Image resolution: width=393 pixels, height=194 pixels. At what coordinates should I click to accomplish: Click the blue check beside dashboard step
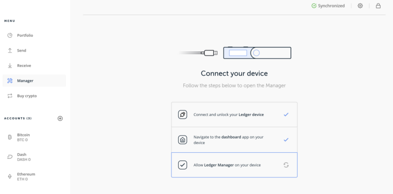[286, 140]
